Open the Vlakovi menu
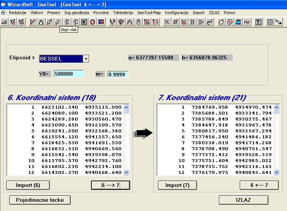The height and width of the screenshot is (211, 287). point(36,13)
